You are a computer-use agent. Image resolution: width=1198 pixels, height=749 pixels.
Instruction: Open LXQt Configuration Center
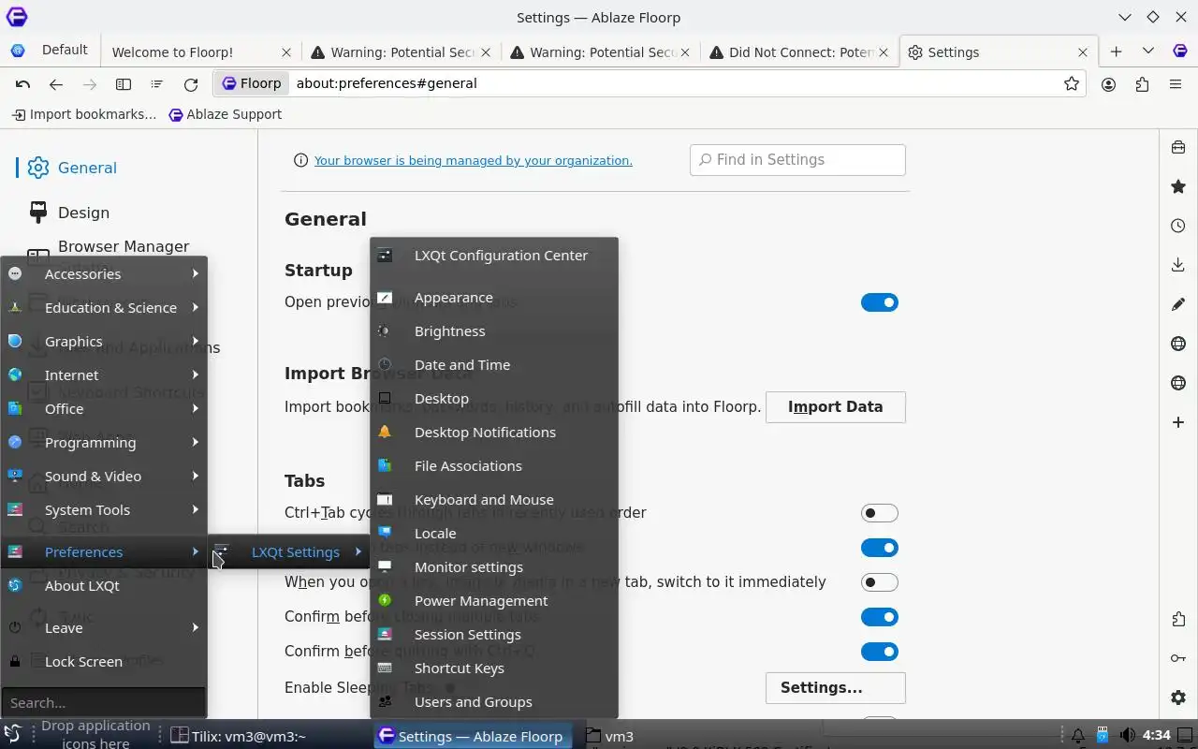[x=494, y=256]
